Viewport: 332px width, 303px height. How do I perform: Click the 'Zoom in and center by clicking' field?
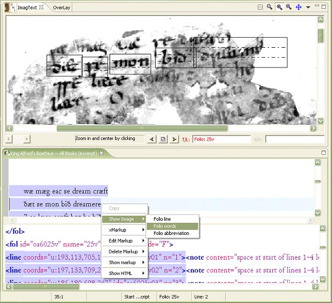[x=110, y=138]
